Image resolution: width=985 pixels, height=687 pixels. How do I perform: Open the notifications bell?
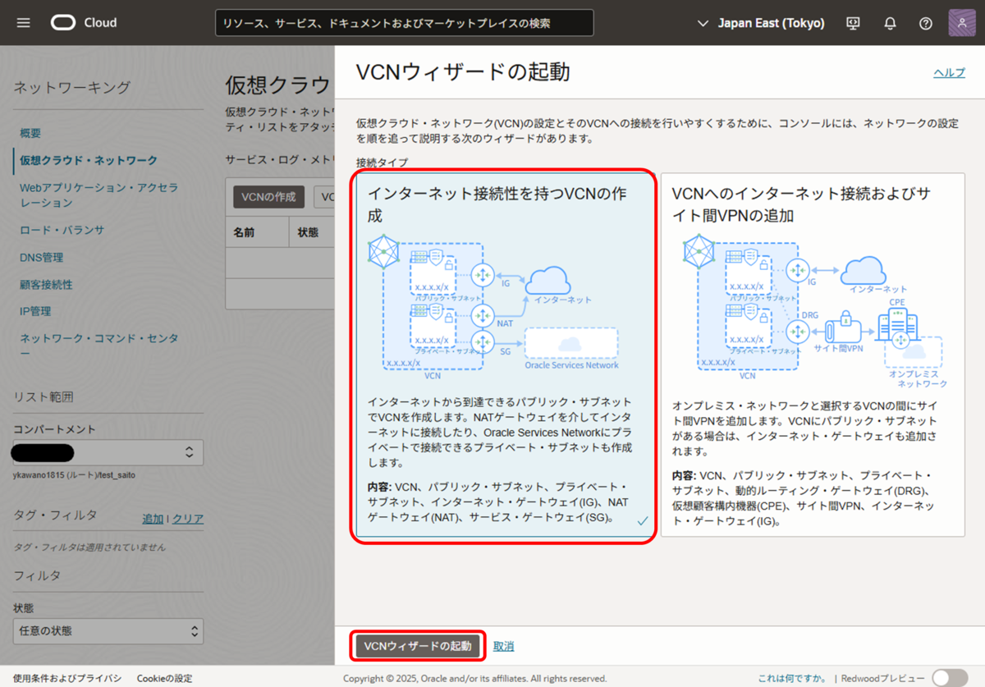tap(890, 23)
